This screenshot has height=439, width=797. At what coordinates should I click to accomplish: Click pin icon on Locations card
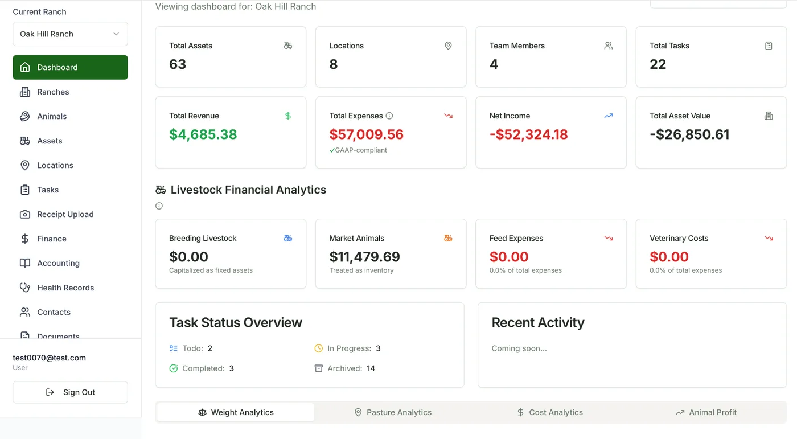[x=448, y=46]
